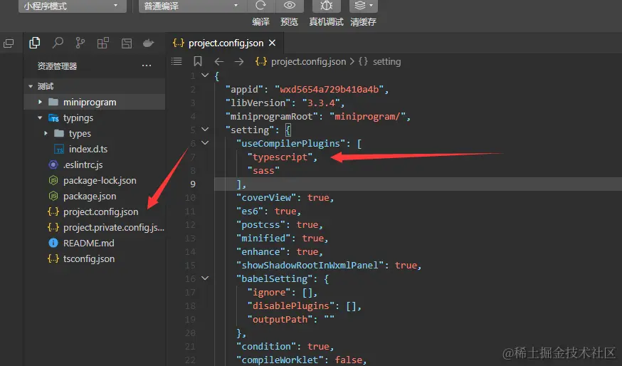Click the 编译 label
Screen dimensions: 622x366
[260, 22]
